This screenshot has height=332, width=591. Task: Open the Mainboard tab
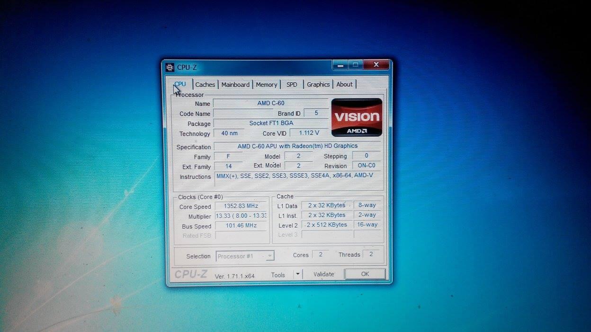tap(235, 85)
